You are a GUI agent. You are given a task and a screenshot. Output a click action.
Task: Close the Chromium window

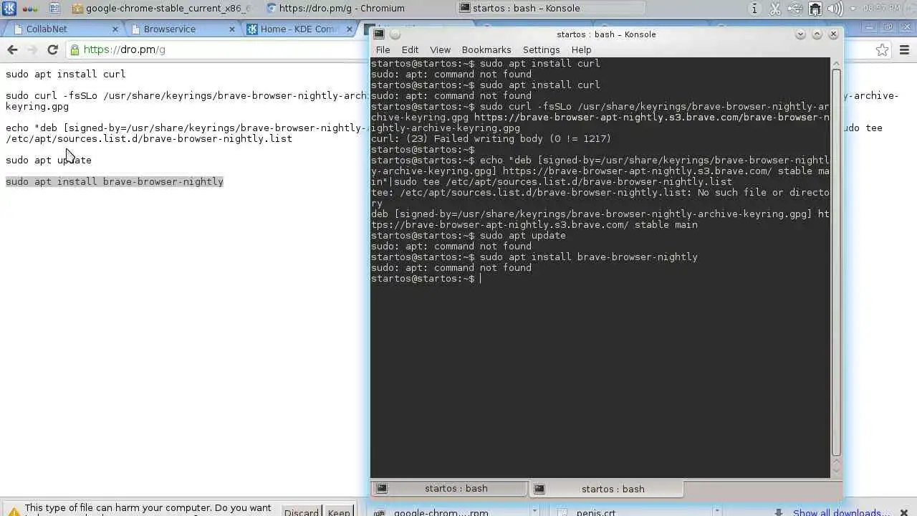point(906,27)
